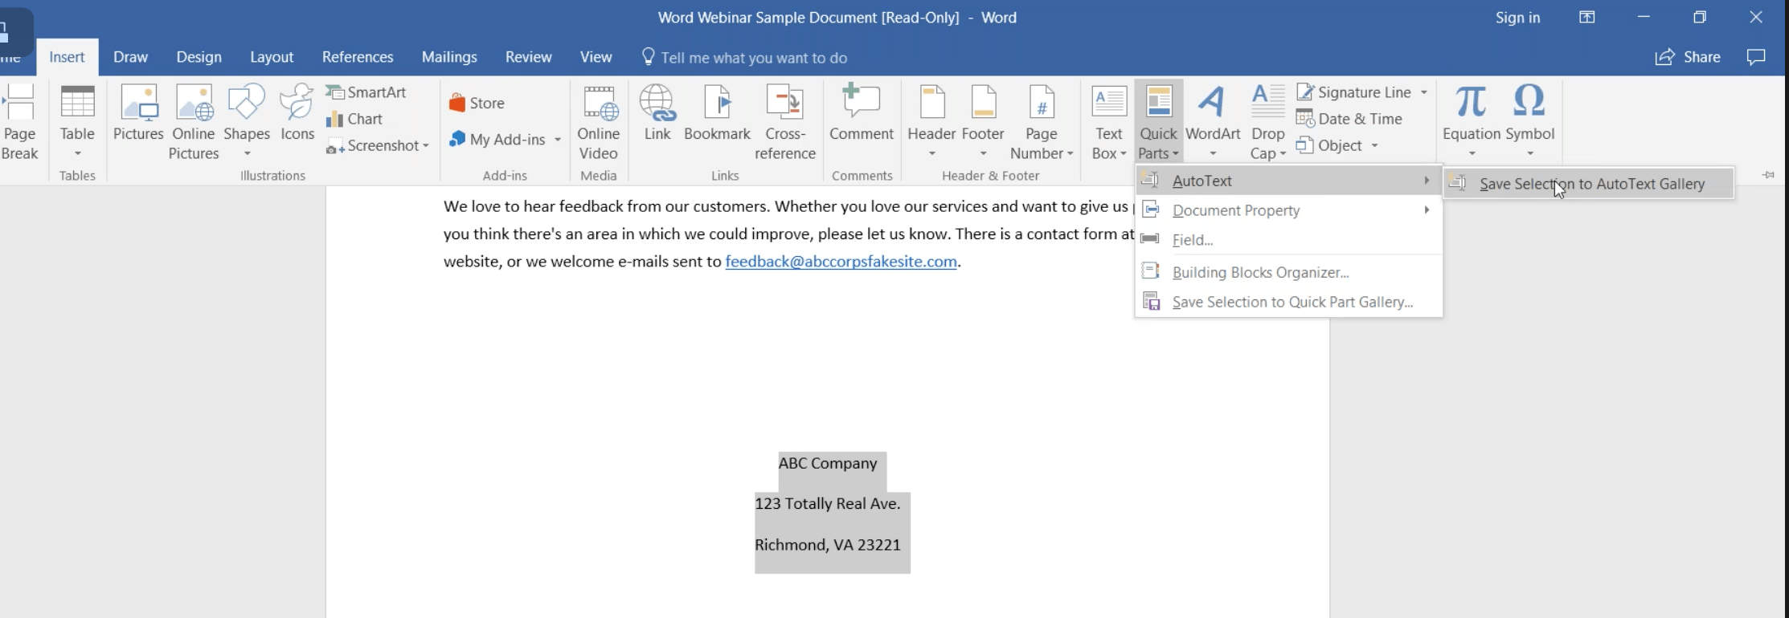
Task: Open the comments pane icon
Action: pyautogui.click(x=1757, y=57)
